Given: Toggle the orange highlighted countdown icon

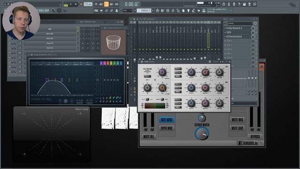Looking at the screenshot, I should 106,4.
